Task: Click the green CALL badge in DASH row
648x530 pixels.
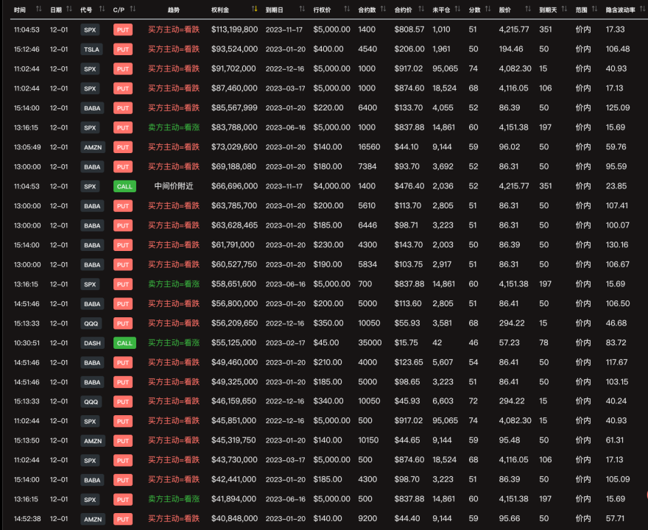Action: (124, 343)
